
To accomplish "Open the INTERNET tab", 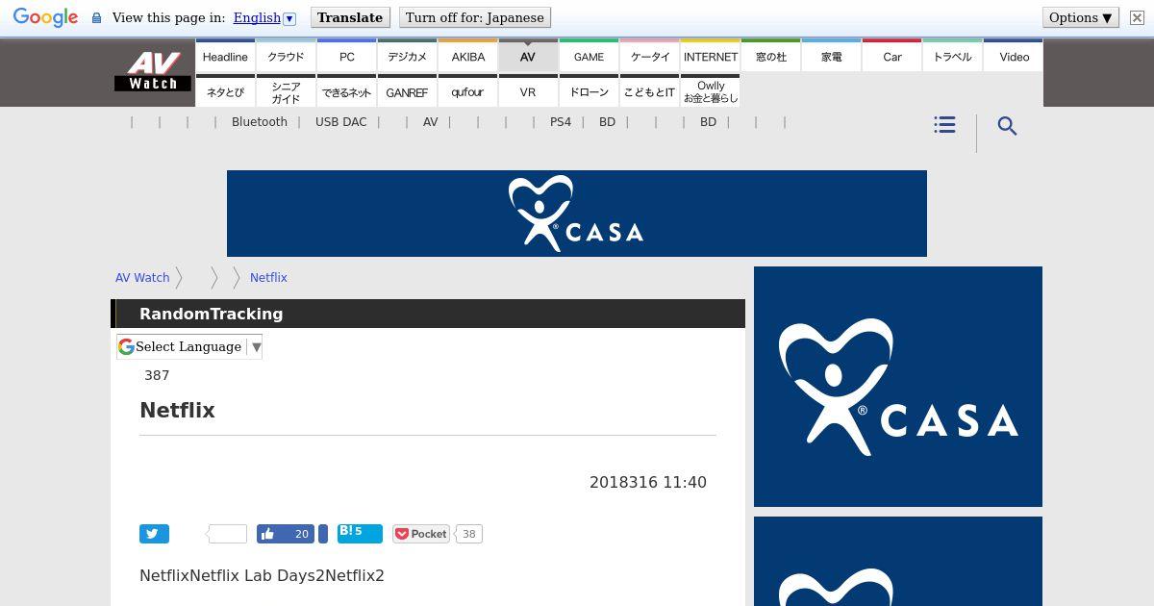I will point(710,56).
